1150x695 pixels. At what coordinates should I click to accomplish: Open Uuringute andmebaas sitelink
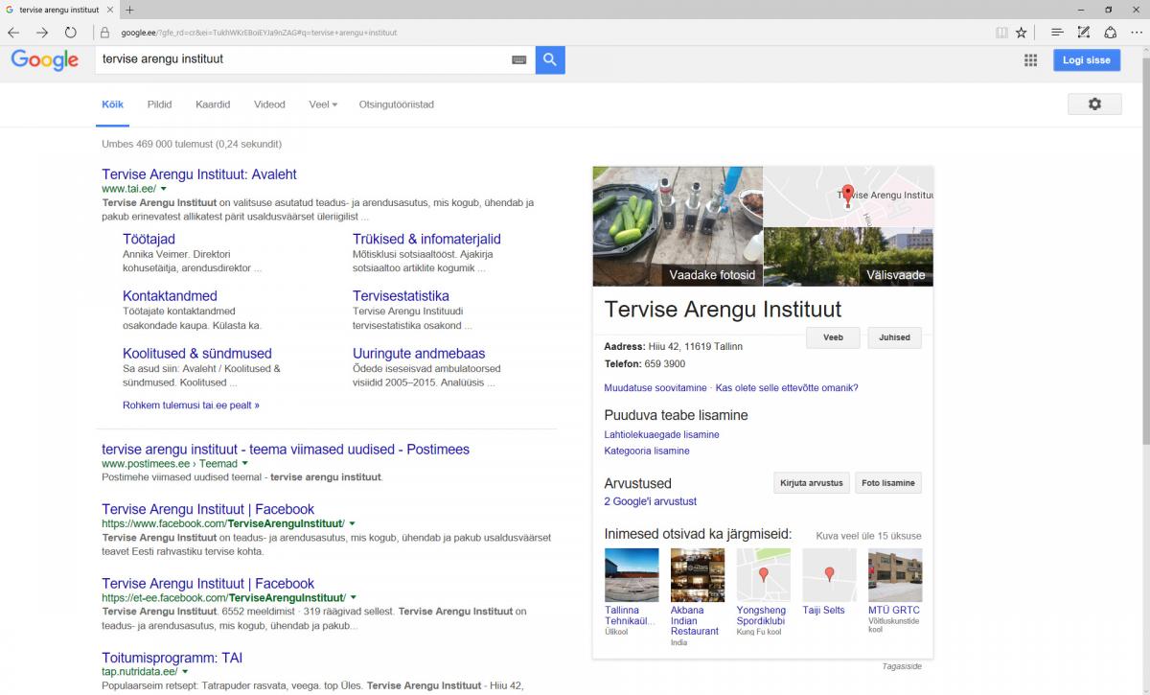pos(419,354)
